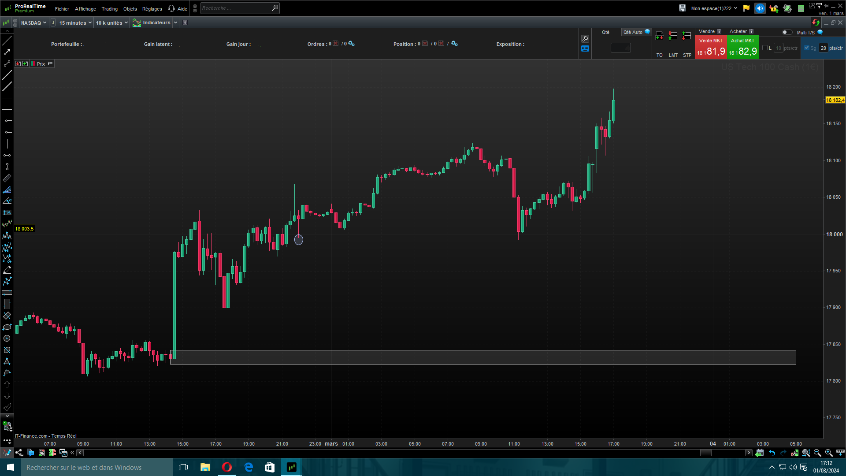Select the STP stop order icon
846x476 pixels.
point(686,37)
